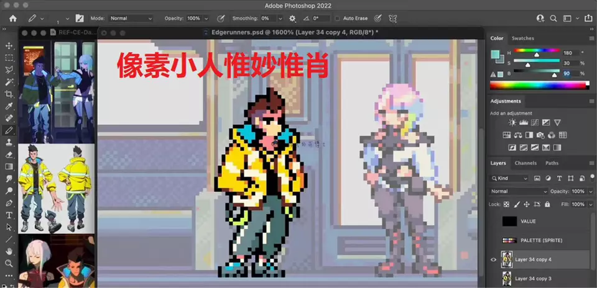Go to the Home screen
The width and height of the screenshot is (597, 288).
pos(13,18)
